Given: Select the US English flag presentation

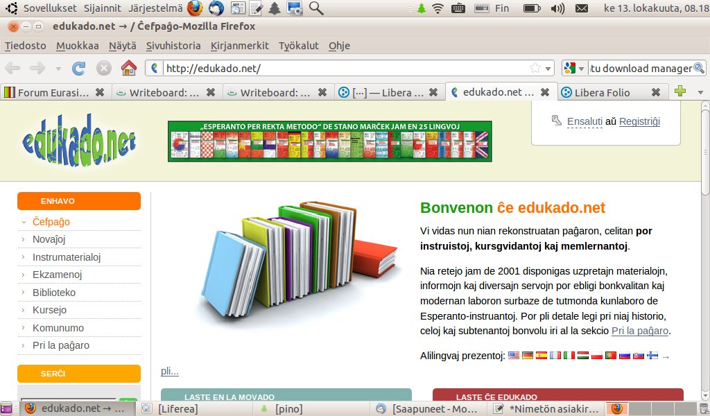Looking at the screenshot, I should pyautogui.click(x=514, y=356).
